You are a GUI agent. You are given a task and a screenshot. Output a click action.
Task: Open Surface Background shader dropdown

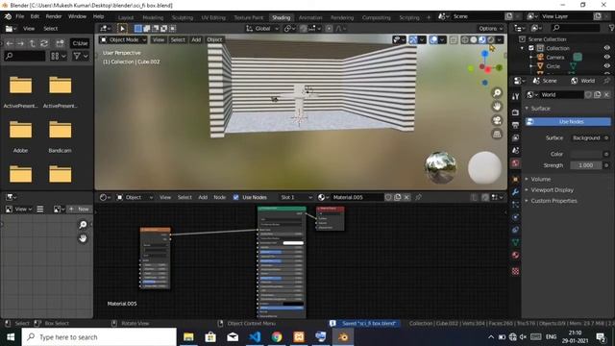click(x=586, y=137)
